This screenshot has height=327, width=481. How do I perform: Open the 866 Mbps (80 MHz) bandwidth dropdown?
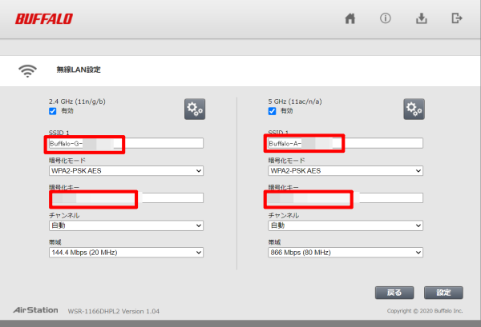click(346, 253)
